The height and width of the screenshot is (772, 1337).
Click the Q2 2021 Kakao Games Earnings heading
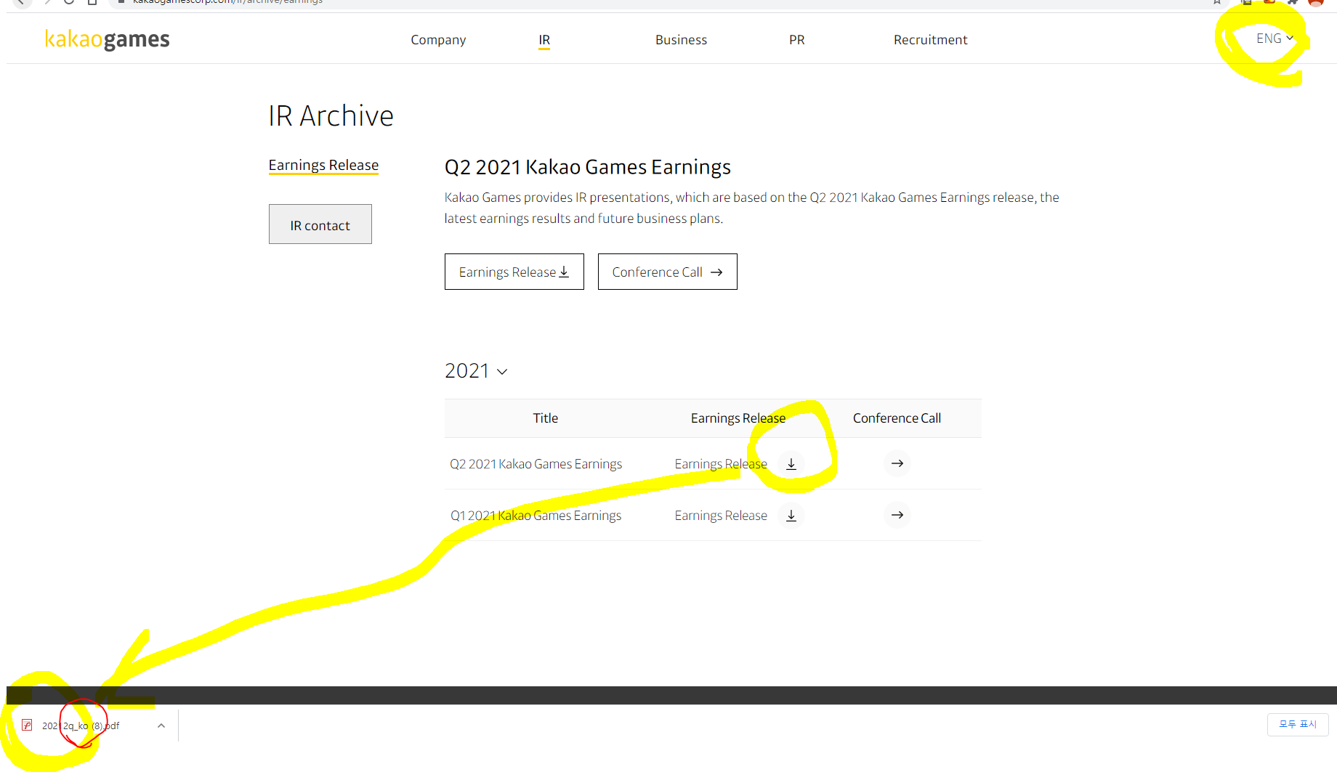[587, 167]
